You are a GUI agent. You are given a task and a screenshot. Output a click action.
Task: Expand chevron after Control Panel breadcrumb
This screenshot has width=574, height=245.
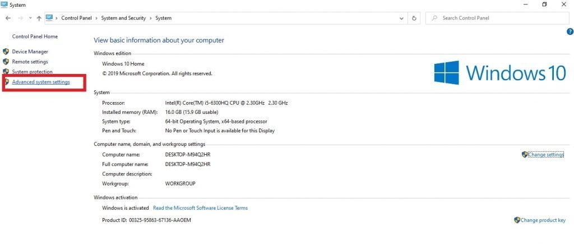pos(96,18)
